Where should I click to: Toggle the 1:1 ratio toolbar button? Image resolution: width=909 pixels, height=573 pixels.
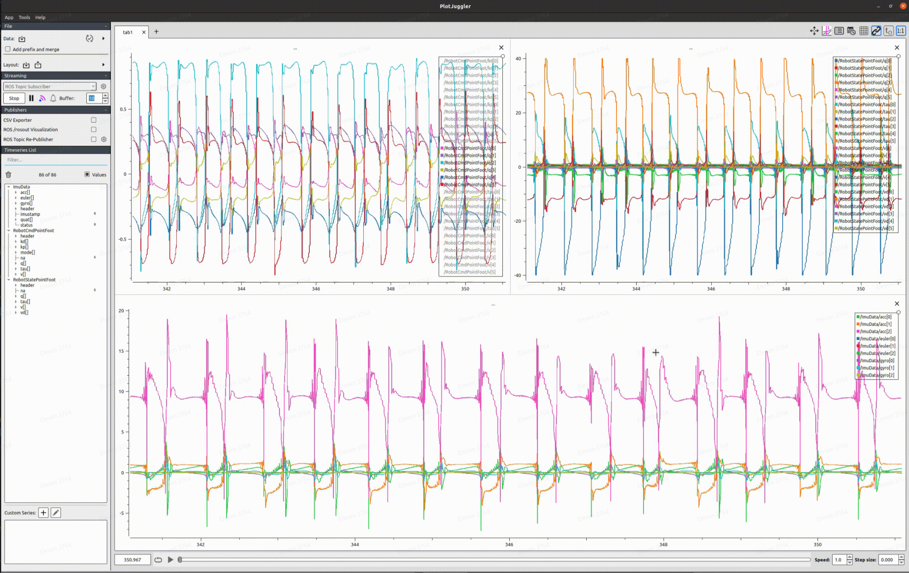[x=900, y=31]
